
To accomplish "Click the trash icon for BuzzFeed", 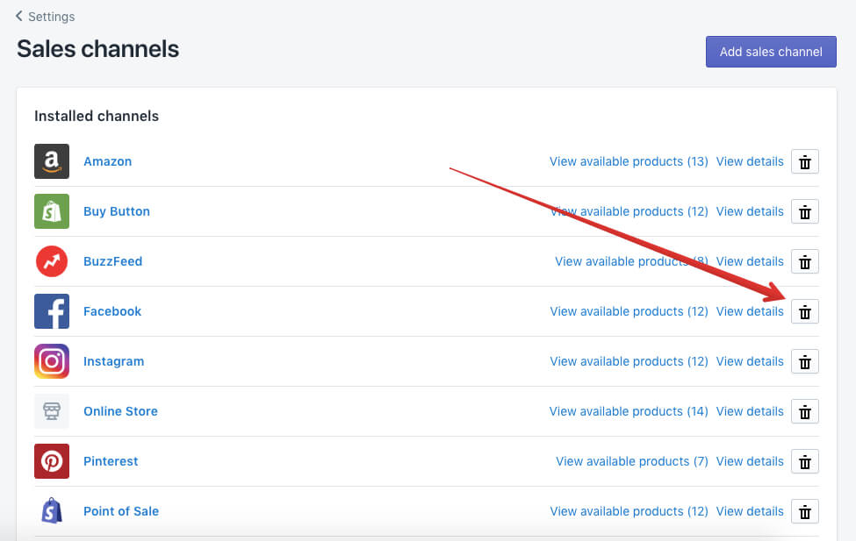I will tap(805, 262).
